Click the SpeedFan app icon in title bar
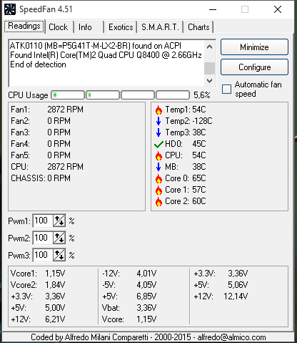The height and width of the screenshot is (343, 297). pyautogui.click(x=10, y=9)
